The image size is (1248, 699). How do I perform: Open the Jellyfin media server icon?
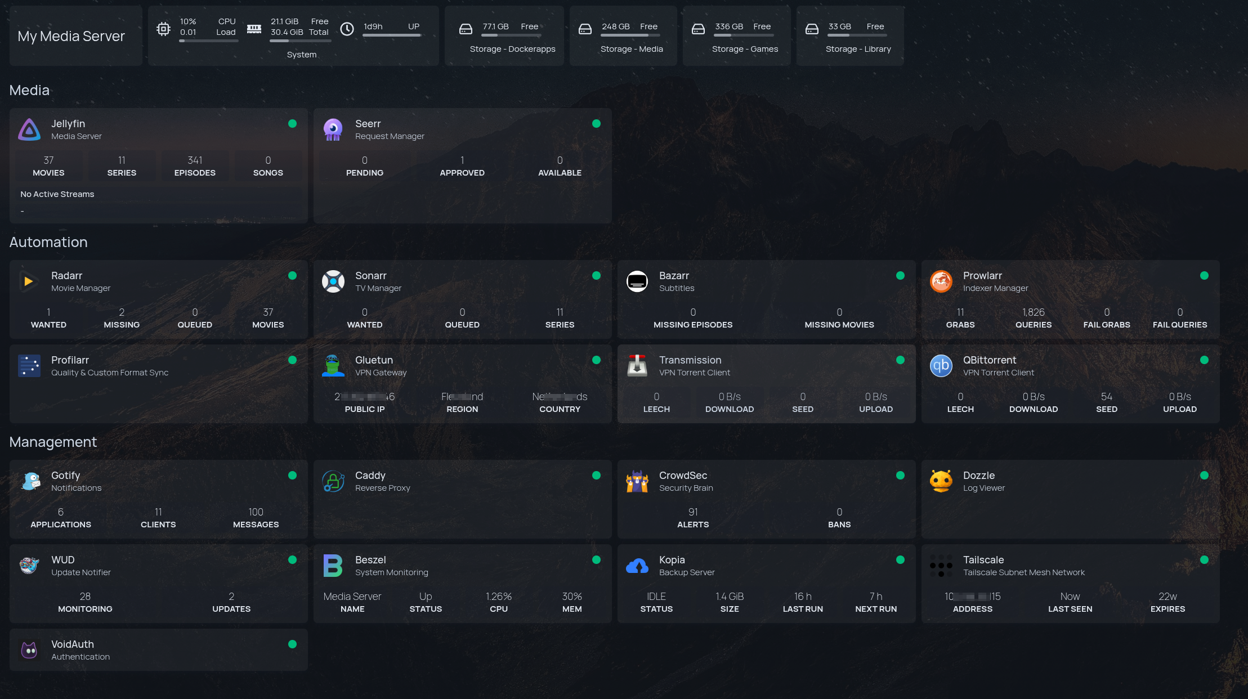(29, 129)
